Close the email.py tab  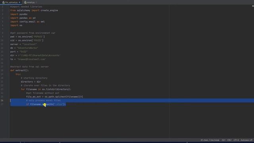pyautogui.click(x=36, y=2)
